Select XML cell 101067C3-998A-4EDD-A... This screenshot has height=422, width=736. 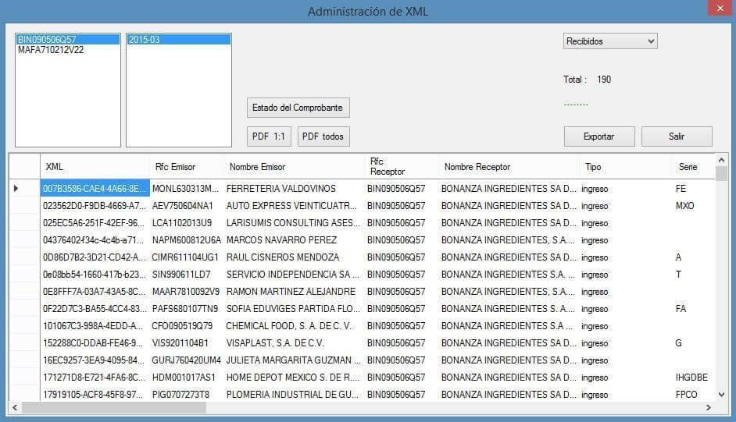95,326
